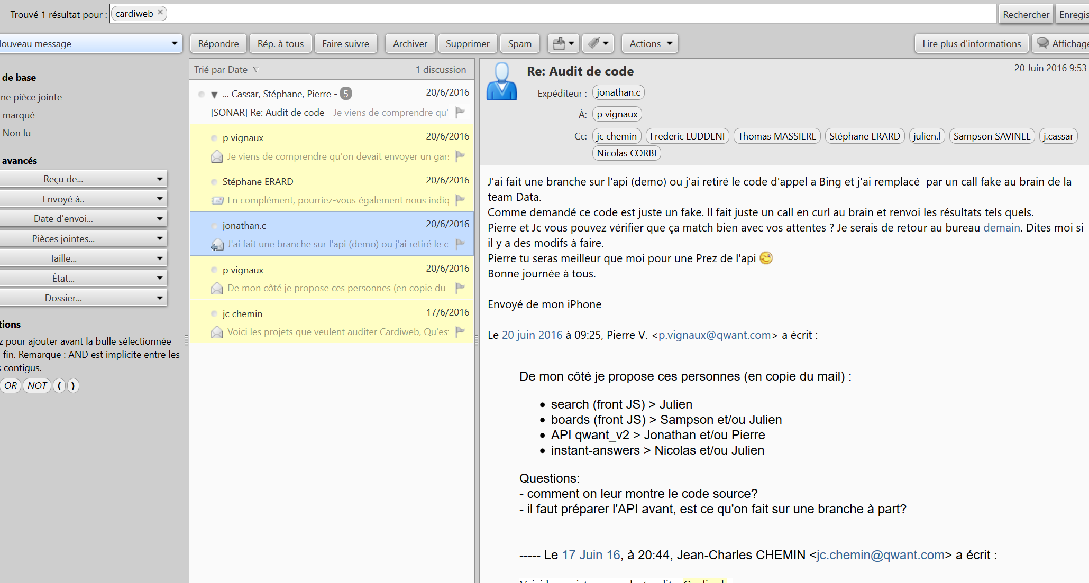The width and height of the screenshot is (1089, 583).
Task: Insert the OR search operator
Action: point(11,385)
